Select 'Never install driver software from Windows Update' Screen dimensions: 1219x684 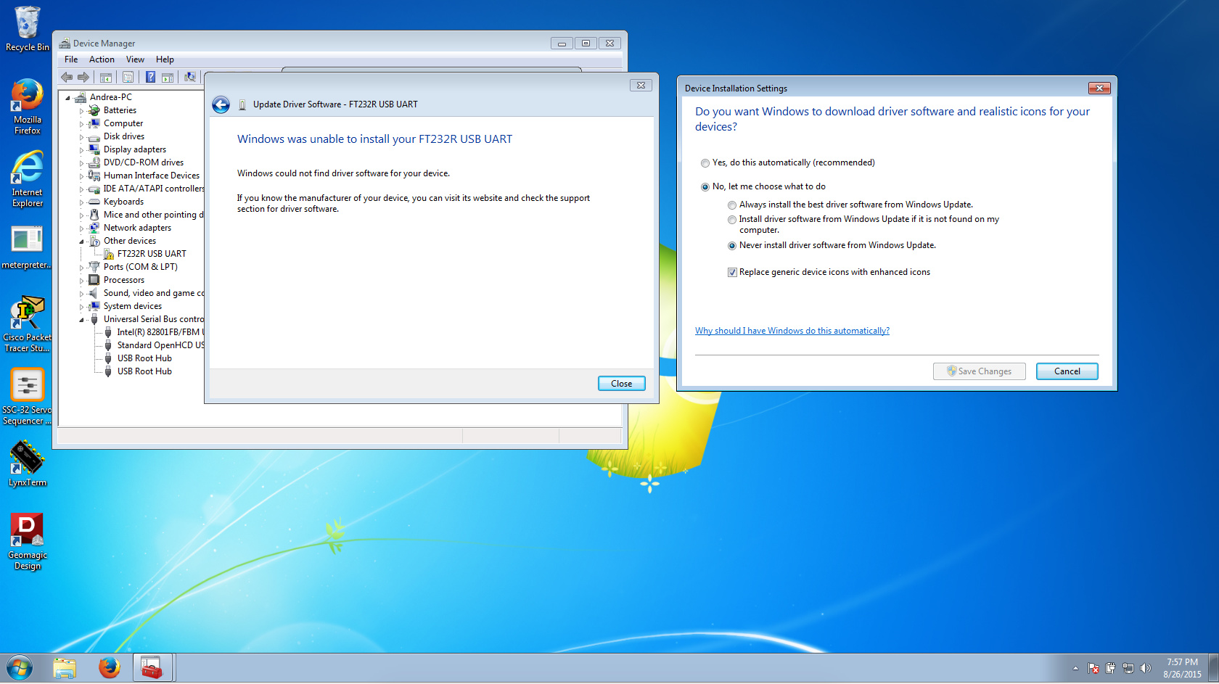click(x=732, y=246)
